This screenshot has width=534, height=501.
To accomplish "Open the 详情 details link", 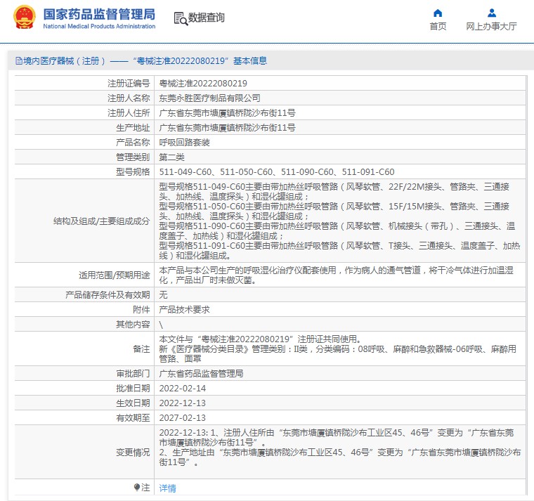I will pyautogui.click(x=167, y=488).
